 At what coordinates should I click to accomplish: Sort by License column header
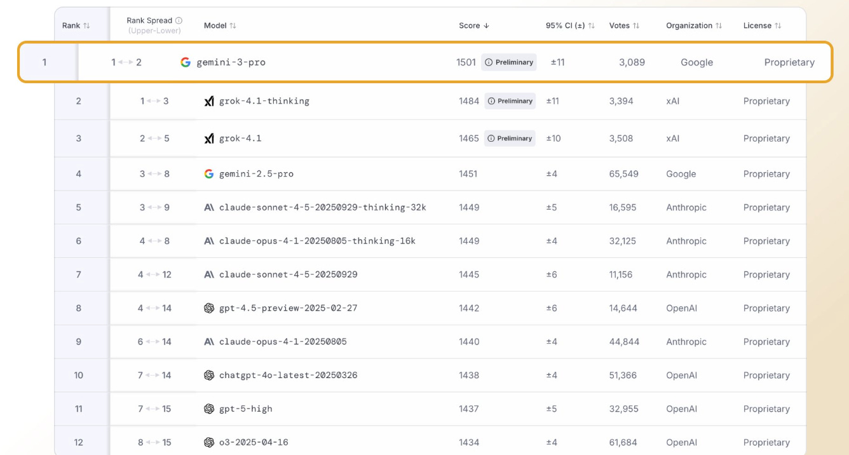click(x=762, y=25)
